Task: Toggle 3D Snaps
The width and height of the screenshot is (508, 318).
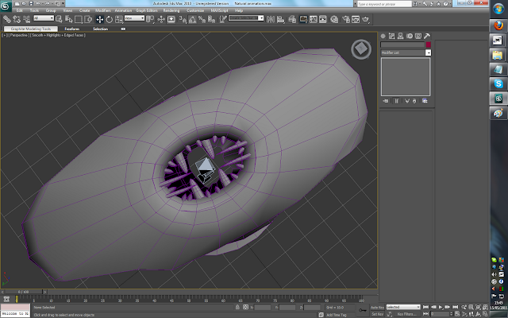Action: click(x=183, y=19)
